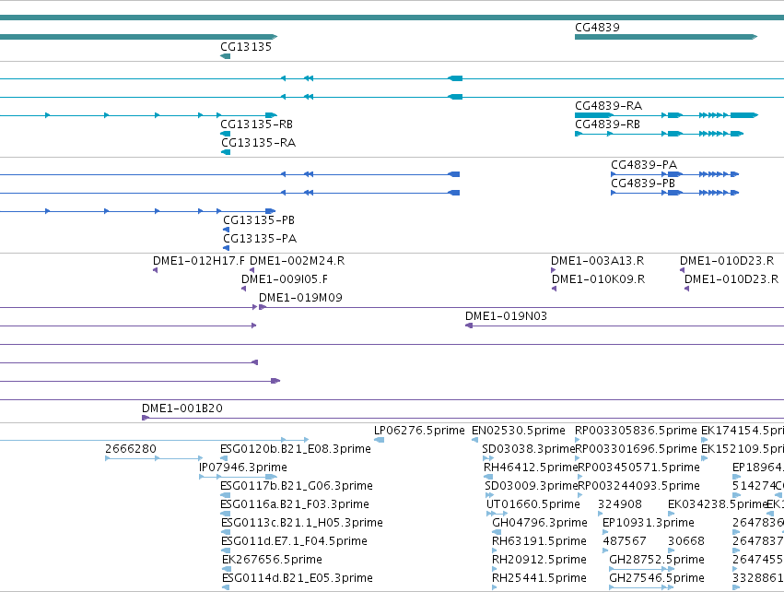Viewport: 784px width, 592px height.
Task: Click the DME1-002M24.R label
Action: (x=297, y=261)
